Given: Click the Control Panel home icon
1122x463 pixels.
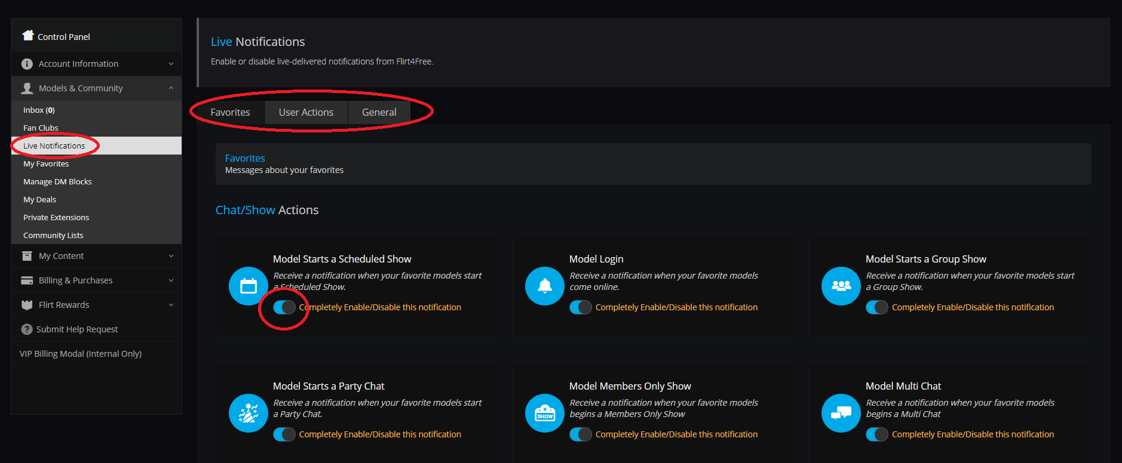Looking at the screenshot, I should coord(27,36).
